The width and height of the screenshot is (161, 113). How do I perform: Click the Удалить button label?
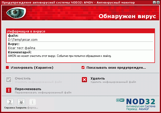pos(98,79)
